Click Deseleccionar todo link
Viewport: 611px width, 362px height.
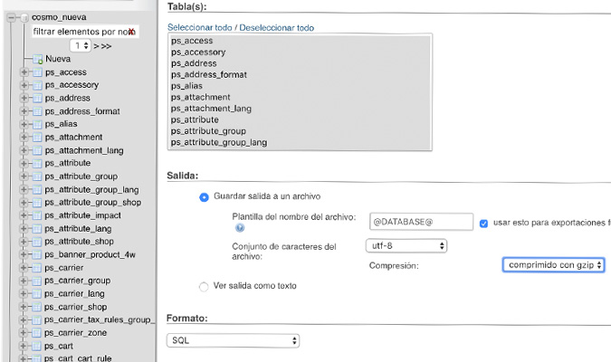coord(277,28)
